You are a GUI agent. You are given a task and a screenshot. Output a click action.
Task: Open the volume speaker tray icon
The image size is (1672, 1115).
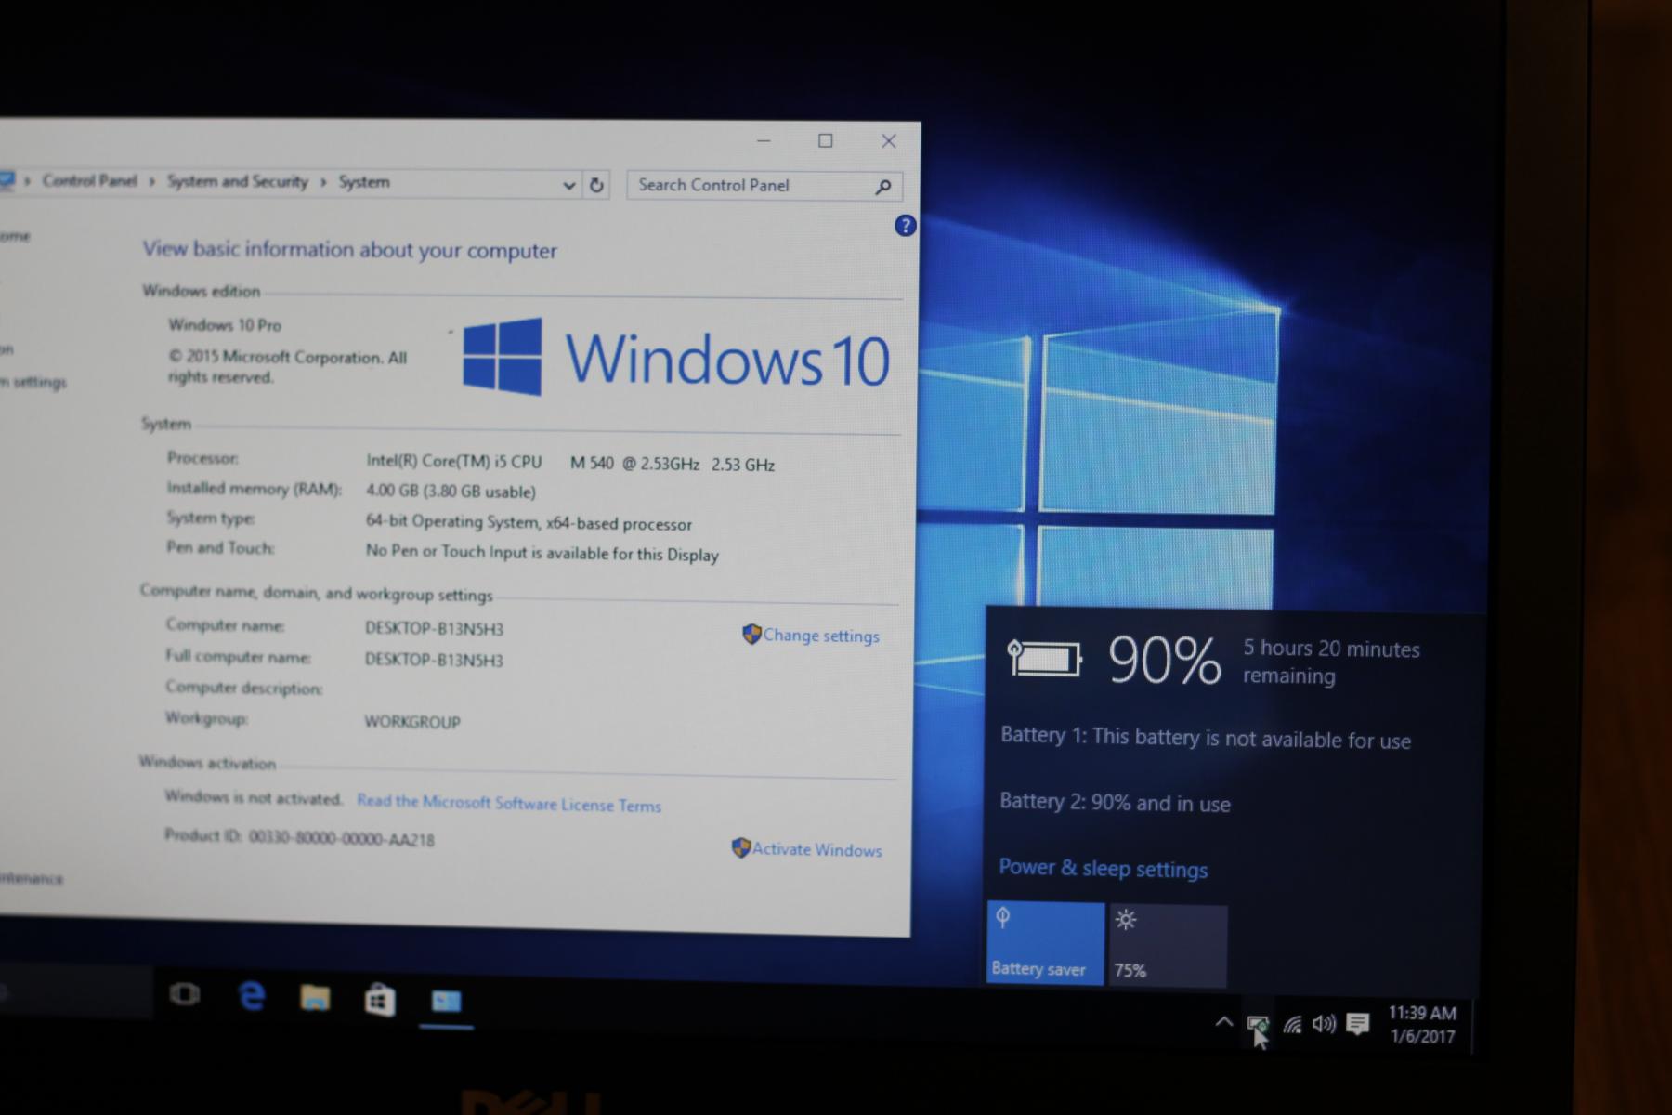click(x=1324, y=1024)
